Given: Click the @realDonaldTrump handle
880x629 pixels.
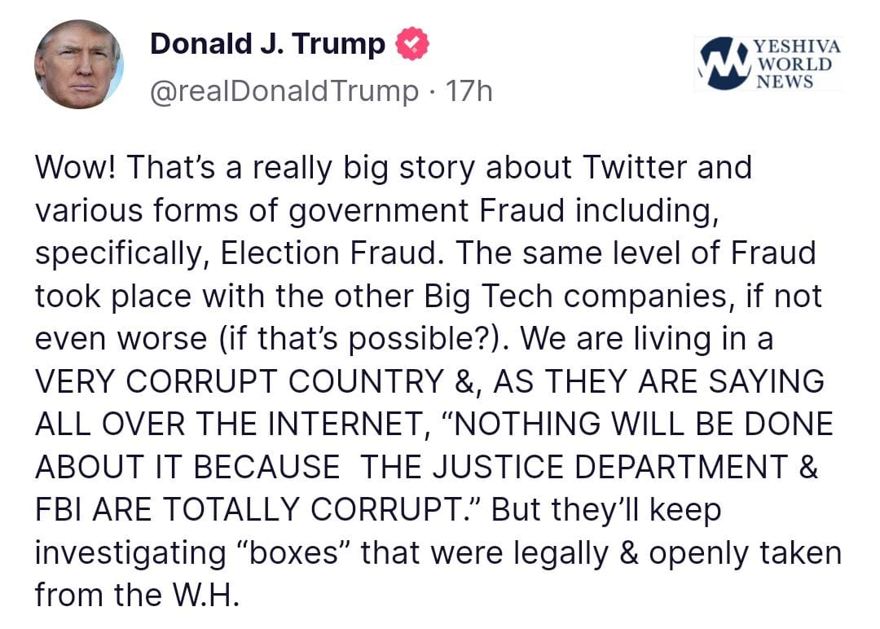Looking at the screenshot, I should click(x=283, y=90).
